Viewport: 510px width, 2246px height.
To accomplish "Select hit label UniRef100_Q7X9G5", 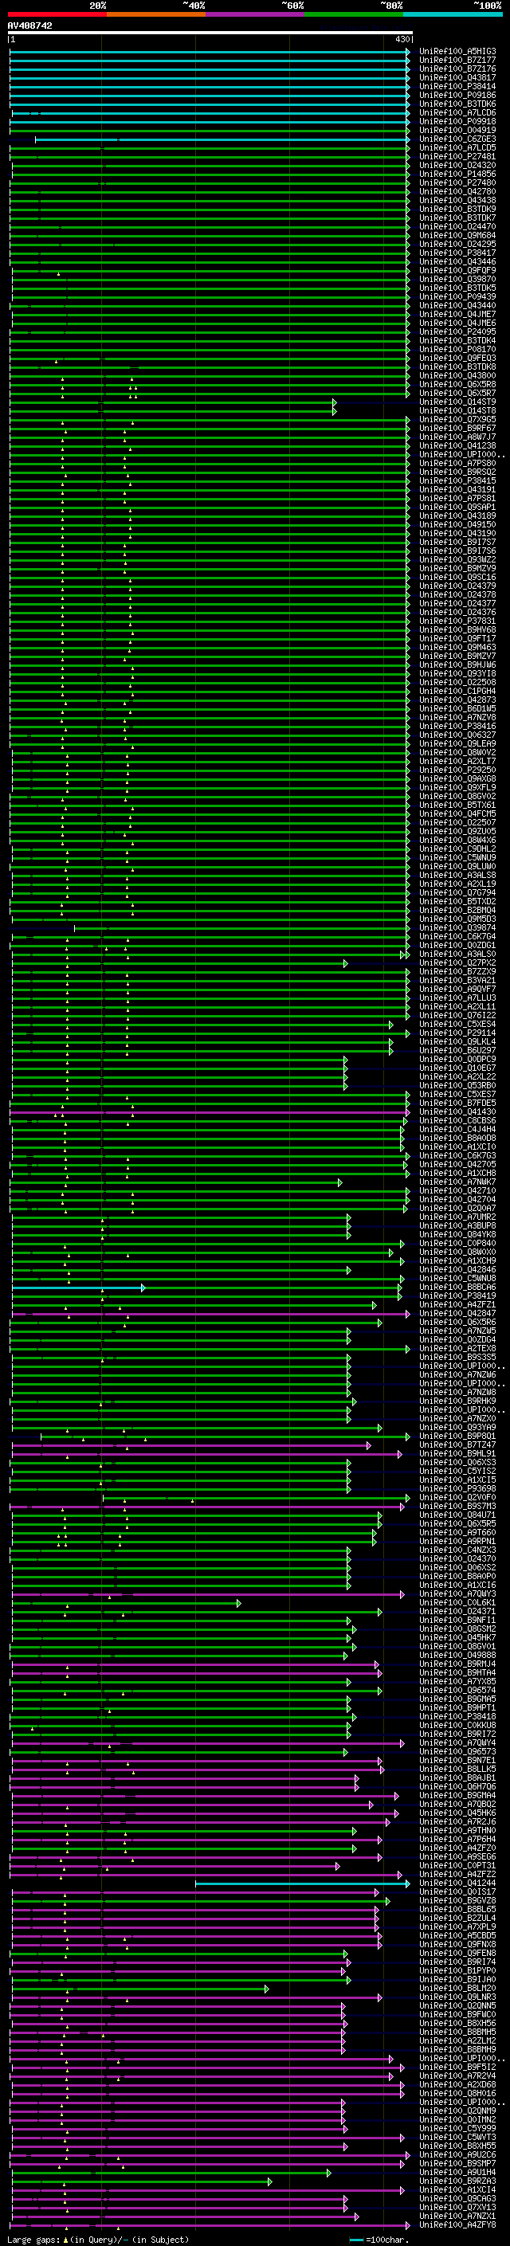I will click(457, 419).
